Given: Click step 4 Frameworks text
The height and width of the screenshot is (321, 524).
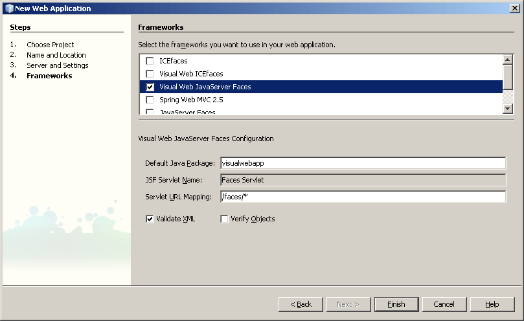Looking at the screenshot, I should (49, 76).
